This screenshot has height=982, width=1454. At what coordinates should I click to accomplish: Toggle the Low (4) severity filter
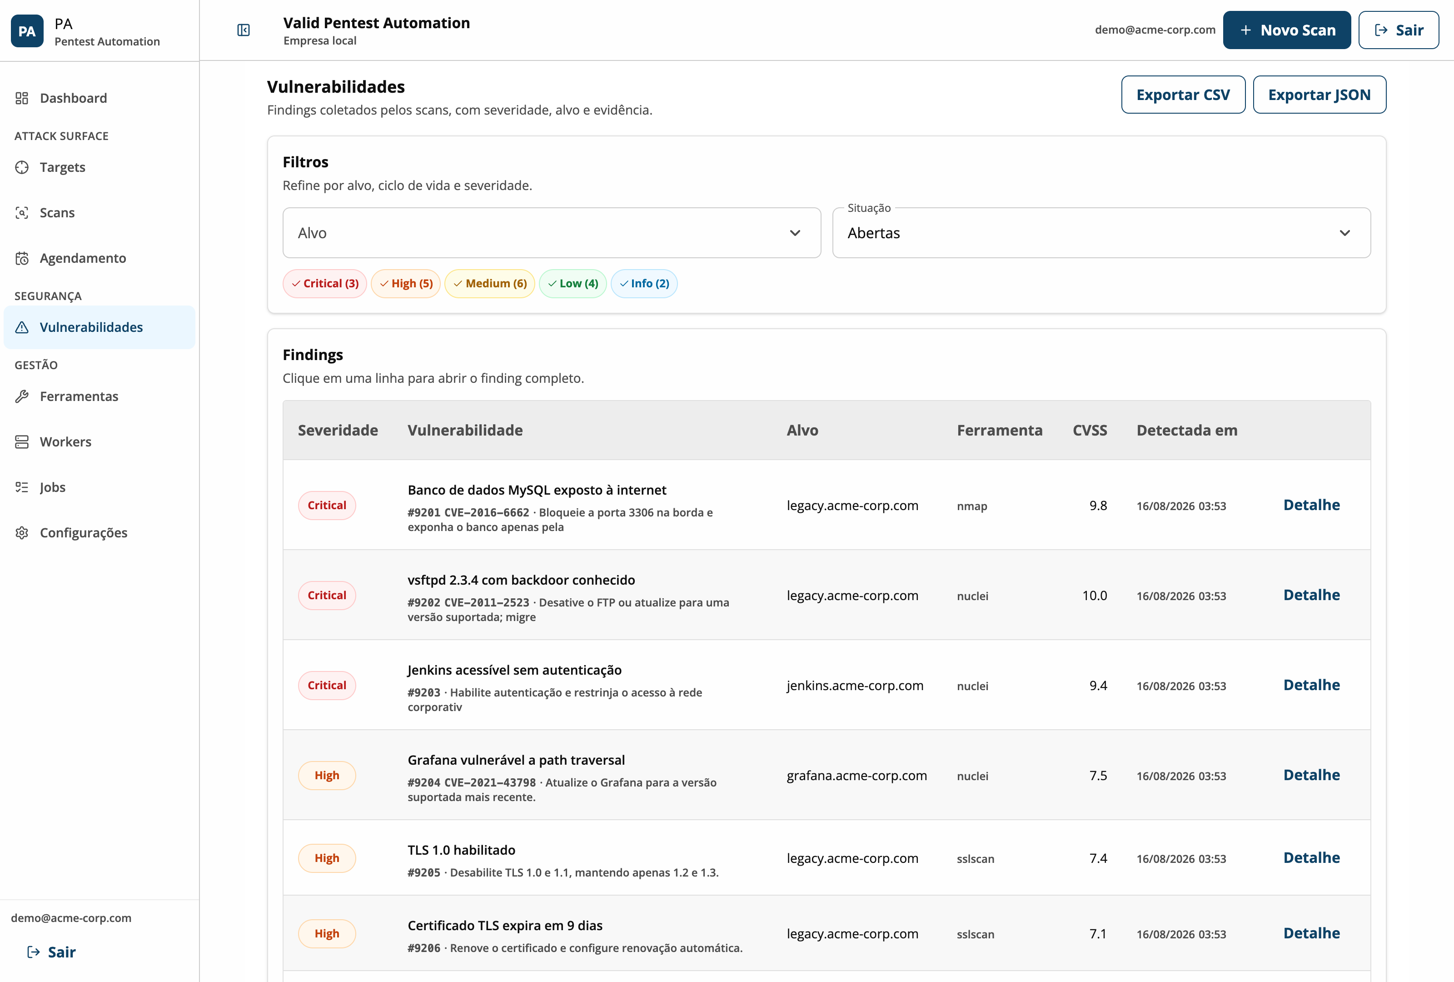[x=573, y=284]
